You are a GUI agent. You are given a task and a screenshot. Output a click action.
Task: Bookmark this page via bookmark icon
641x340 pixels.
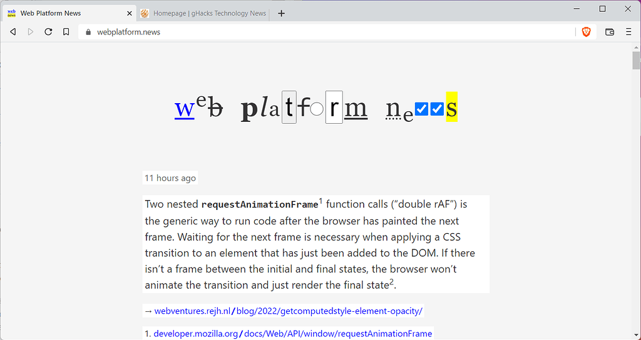pos(66,32)
